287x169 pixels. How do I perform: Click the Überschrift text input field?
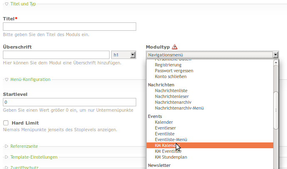pyautogui.click(x=56, y=54)
